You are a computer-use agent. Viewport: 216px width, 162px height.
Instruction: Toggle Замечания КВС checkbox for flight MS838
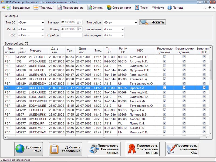pos(204,70)
